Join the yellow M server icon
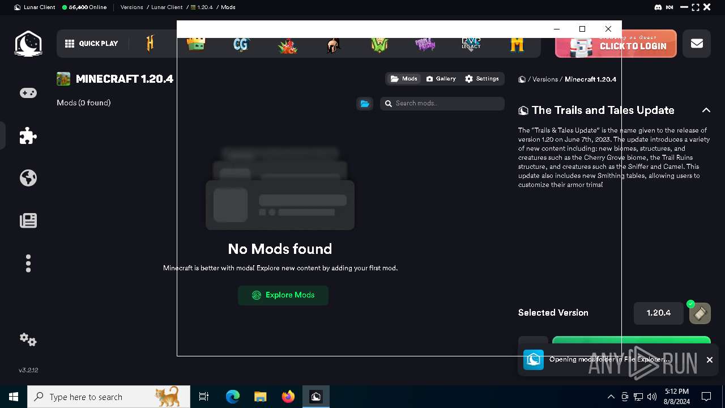This screenshot has width=725, height=408. (517, 44)
